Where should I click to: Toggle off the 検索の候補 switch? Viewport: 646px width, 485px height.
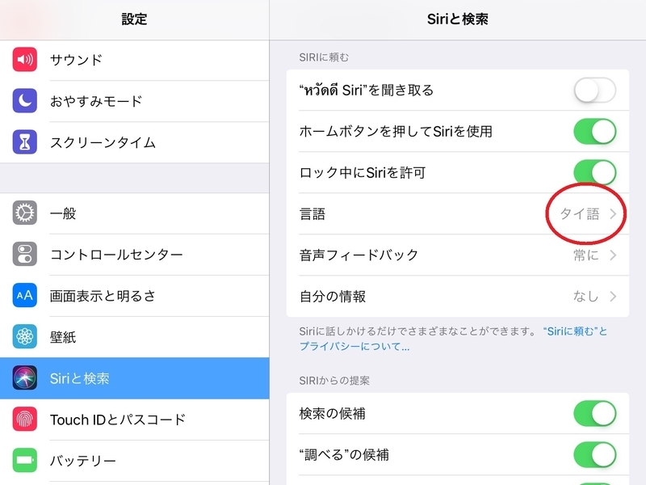pos(594,411)
